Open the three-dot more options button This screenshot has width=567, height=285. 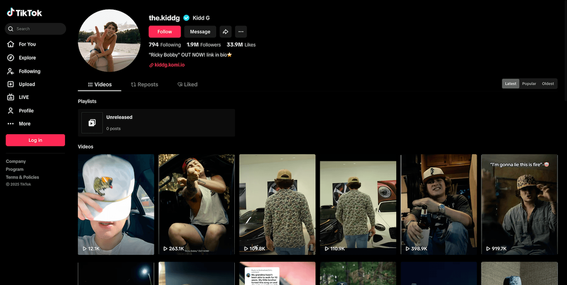pos(241,32)
